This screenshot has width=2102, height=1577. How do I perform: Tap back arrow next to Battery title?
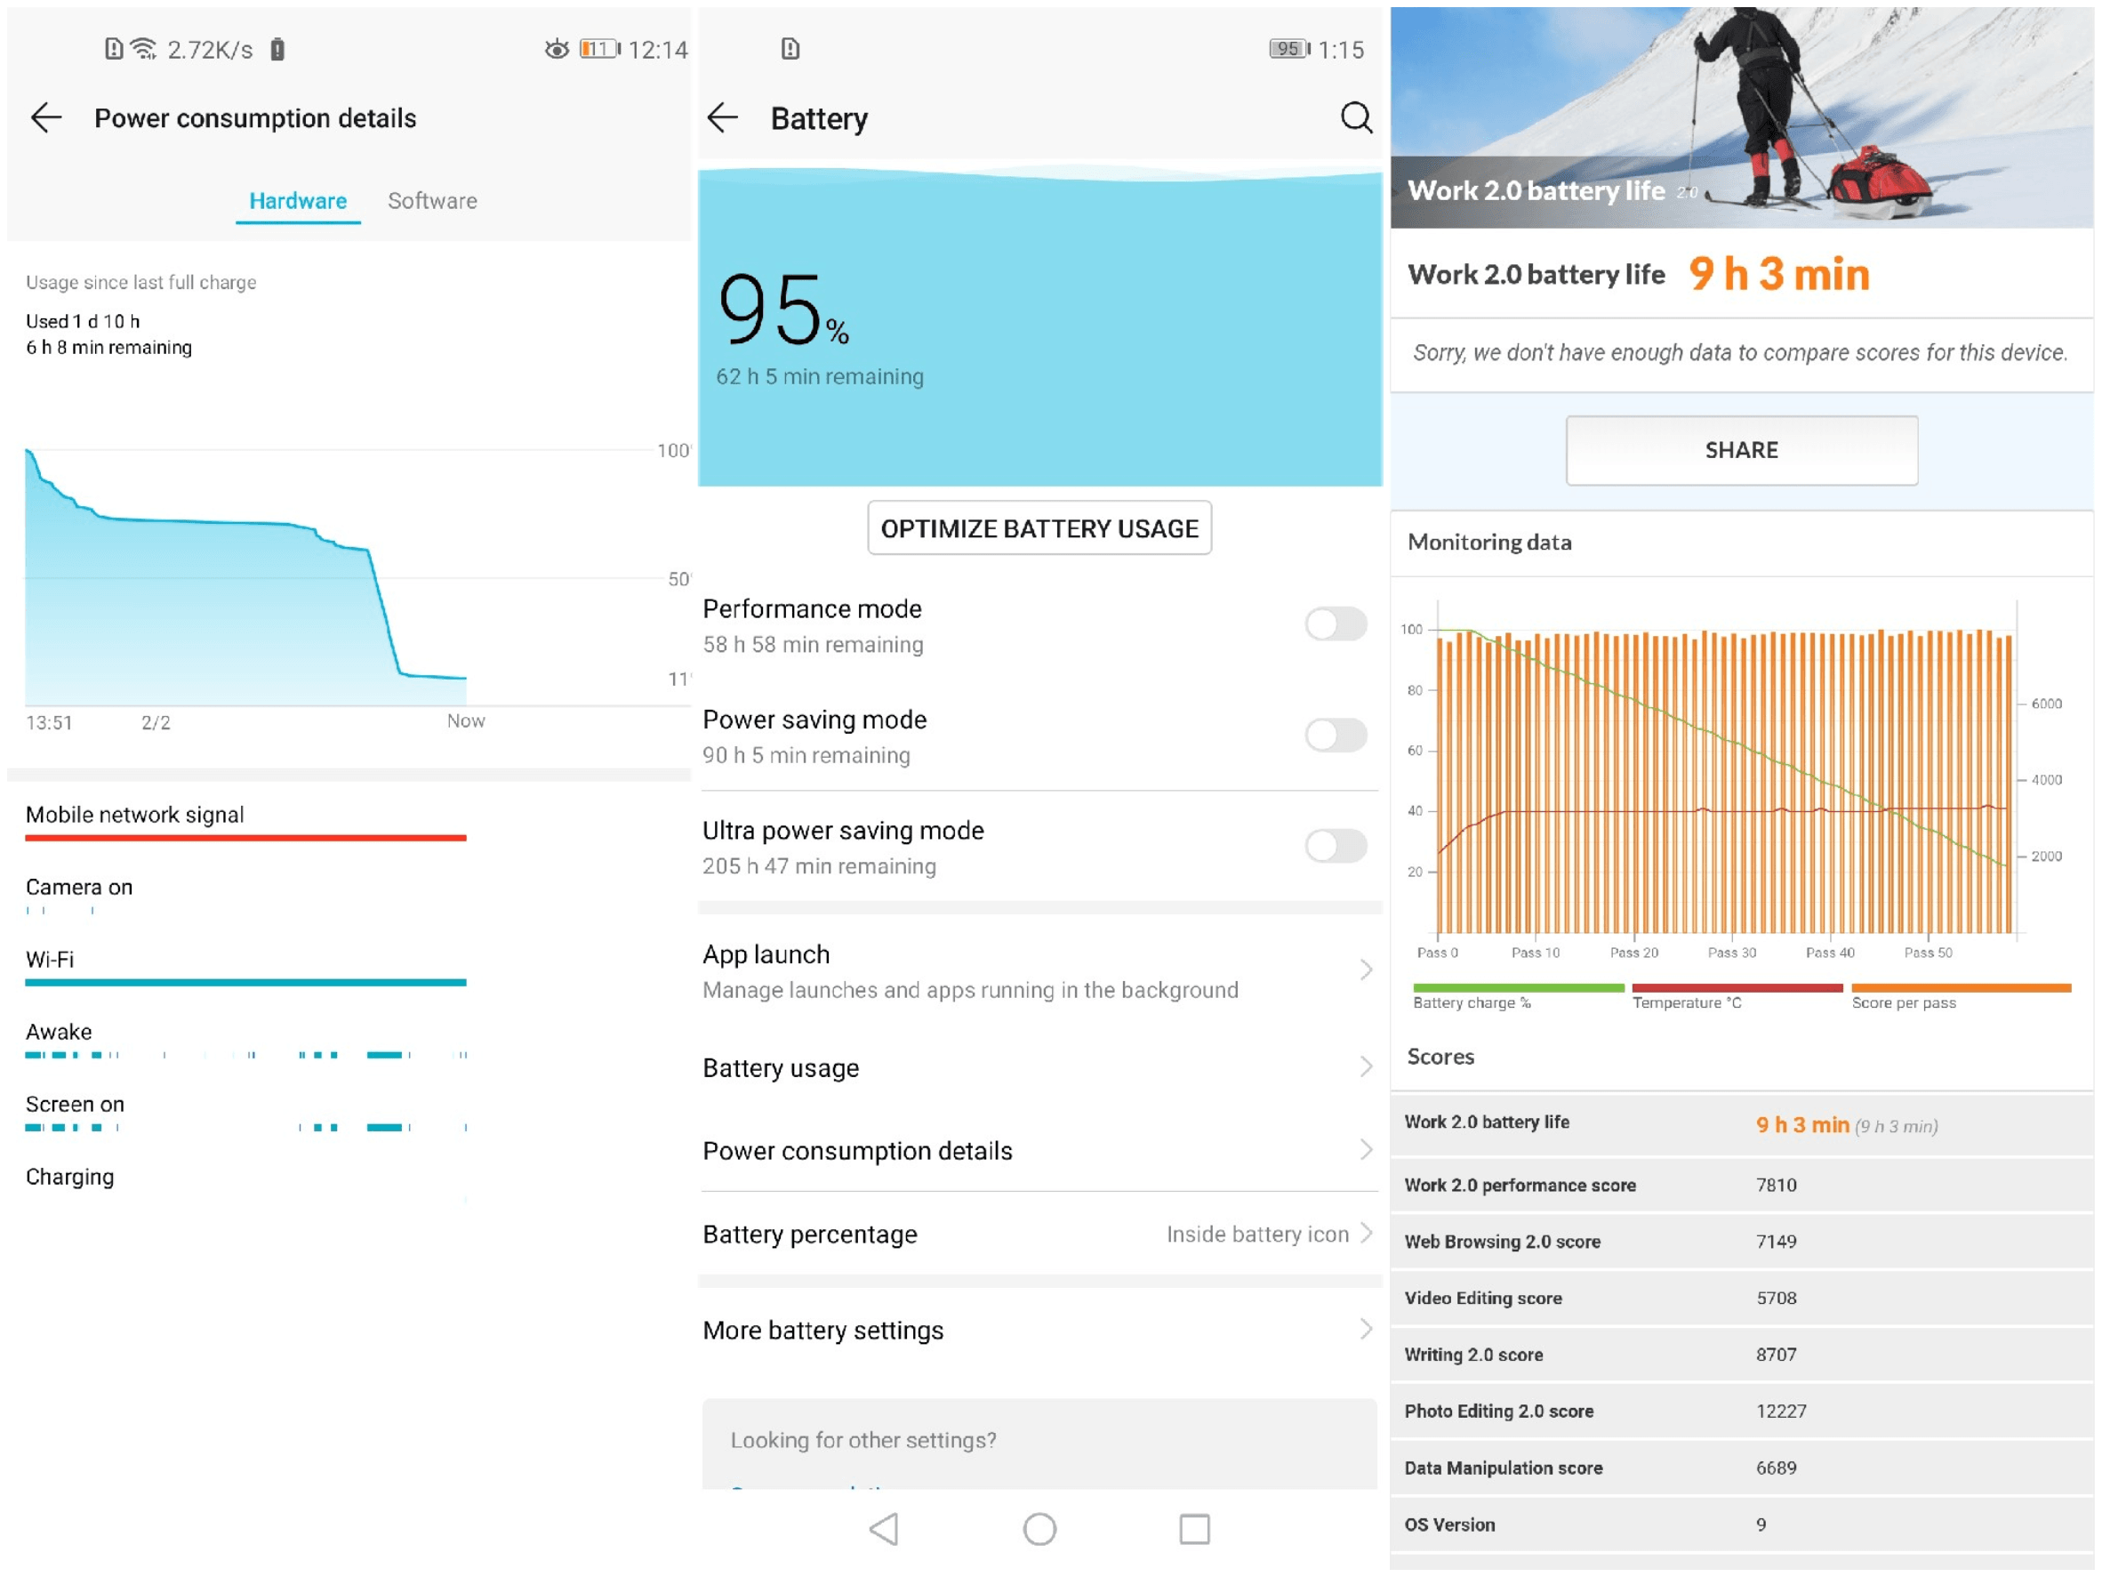click(x=723, y=118)
